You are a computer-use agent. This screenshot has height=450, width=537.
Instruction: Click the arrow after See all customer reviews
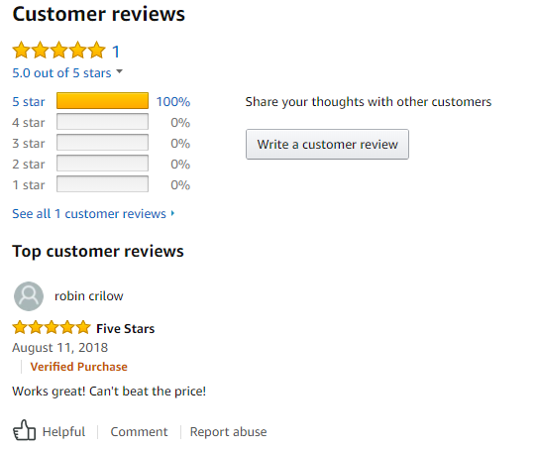click(173, 213)
